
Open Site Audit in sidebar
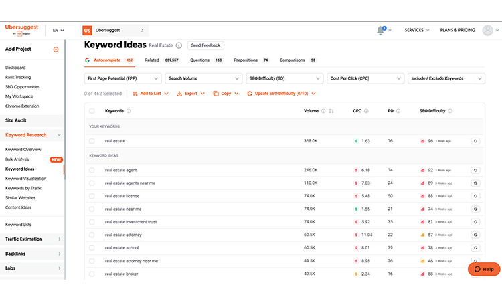coord(32,120)
